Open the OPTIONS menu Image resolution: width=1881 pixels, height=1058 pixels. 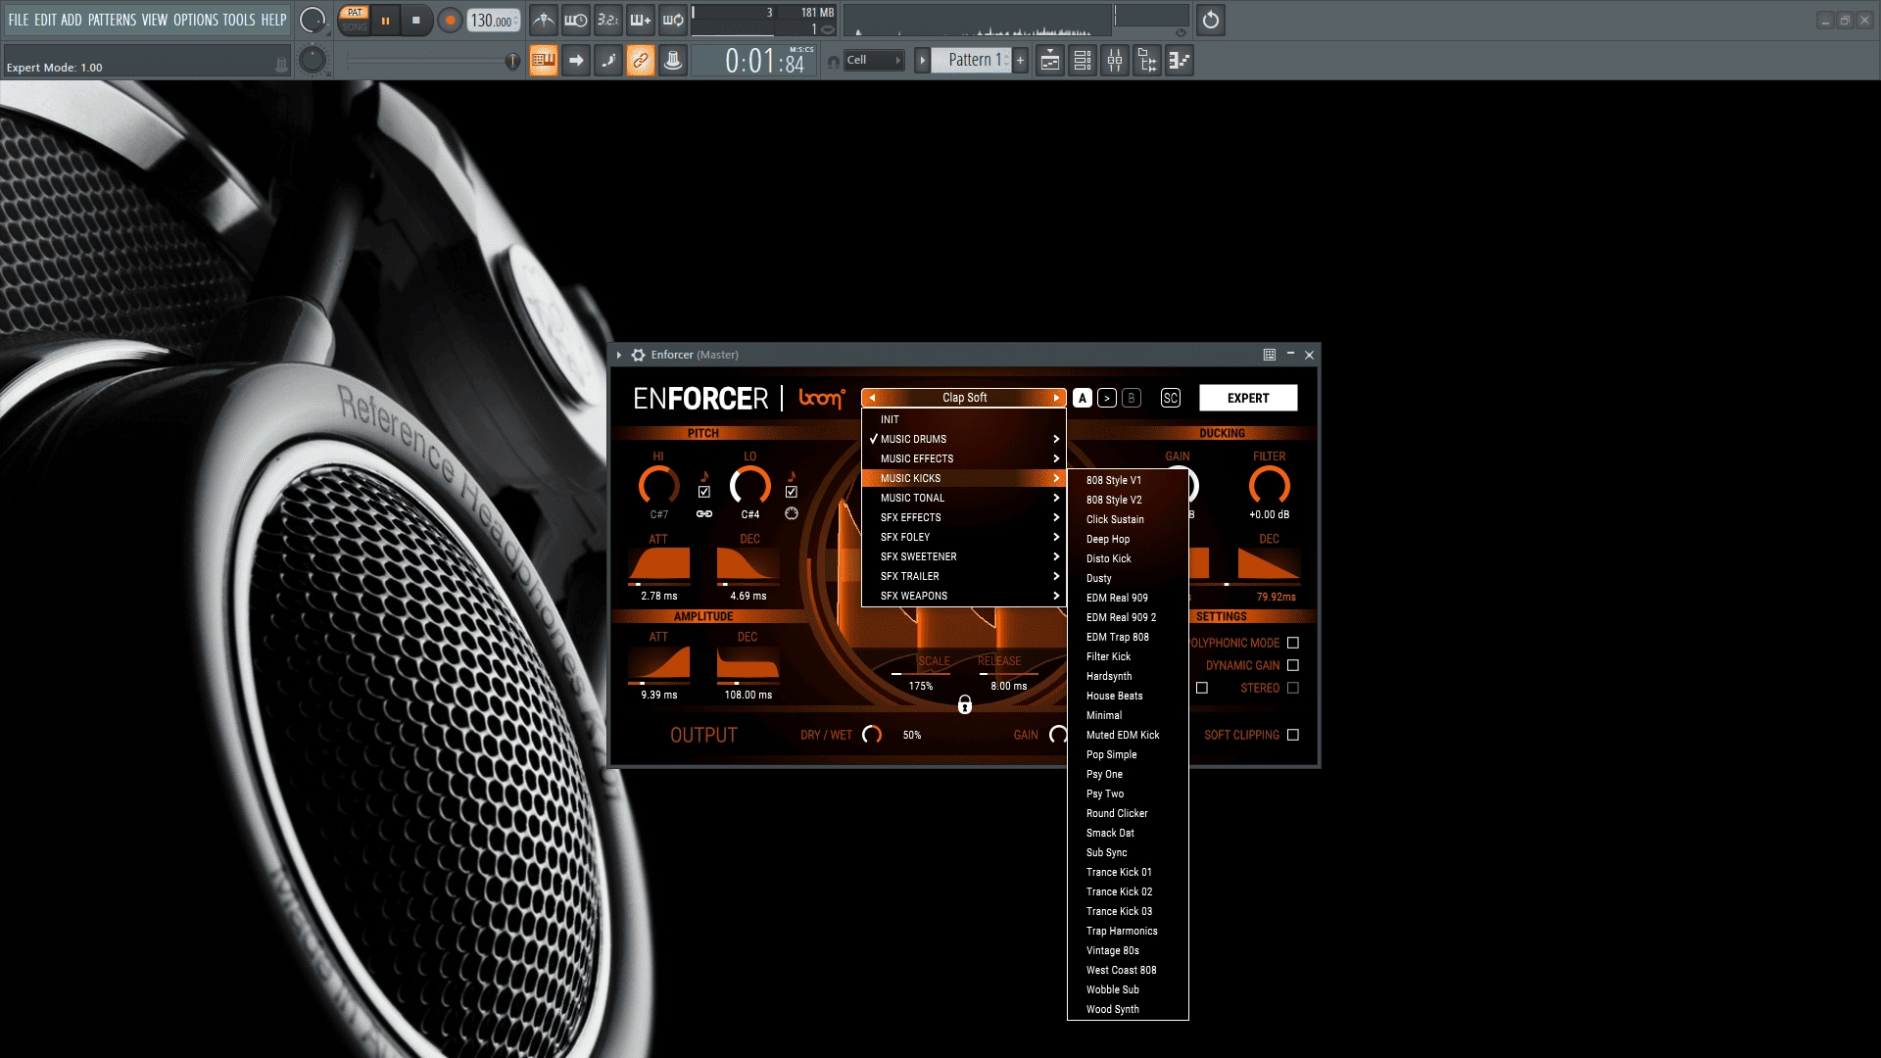(196, 20)
